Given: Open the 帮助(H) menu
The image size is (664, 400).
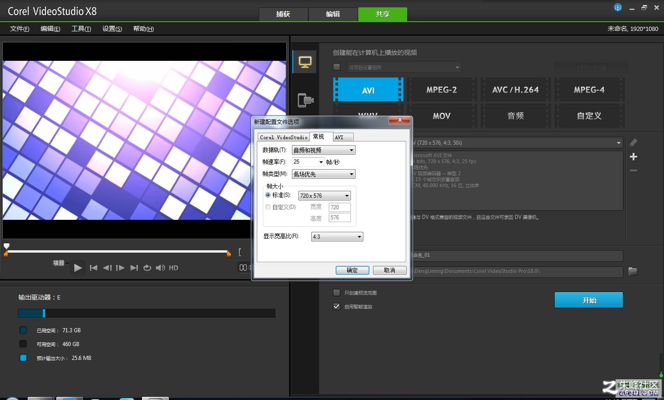Looking at the screenshot, I should pyautogui.click(x=143, y=29).
